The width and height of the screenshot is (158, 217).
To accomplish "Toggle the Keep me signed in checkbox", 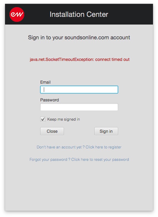I will [x=43, y=119].
